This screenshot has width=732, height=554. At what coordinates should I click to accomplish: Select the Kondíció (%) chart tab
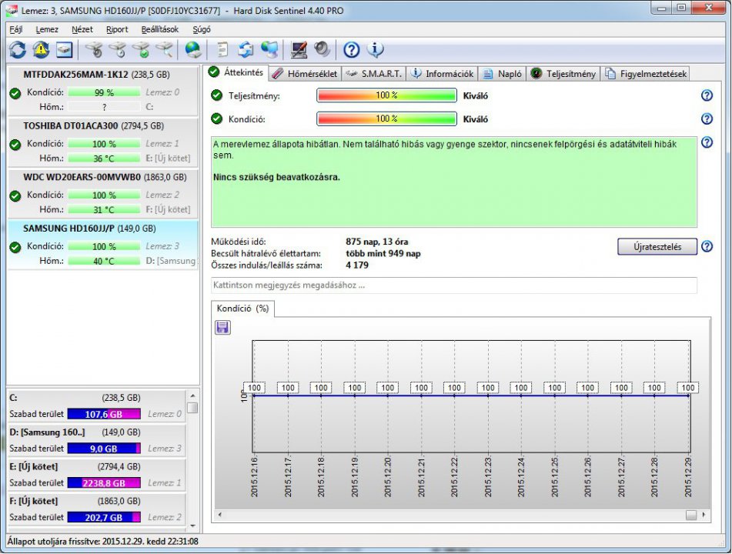[242, 309]
